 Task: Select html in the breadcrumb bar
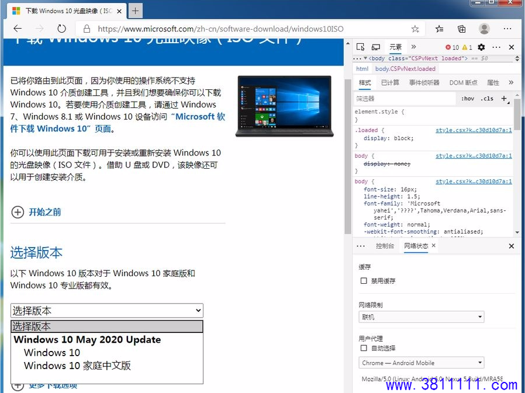pyautogui.click(x=362, y=69)
